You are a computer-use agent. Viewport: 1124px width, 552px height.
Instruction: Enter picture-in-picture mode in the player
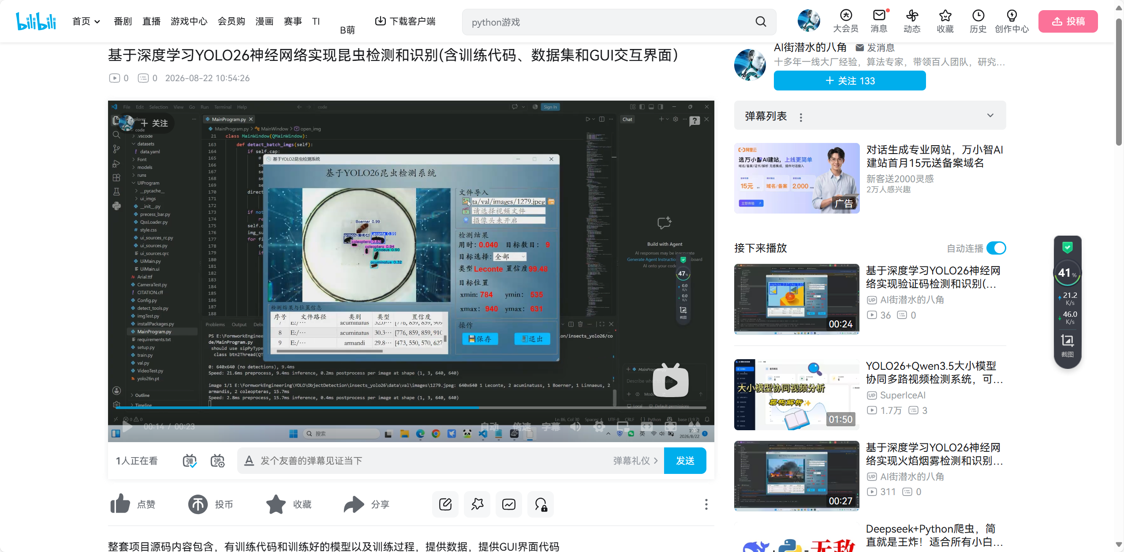(623, 427)
